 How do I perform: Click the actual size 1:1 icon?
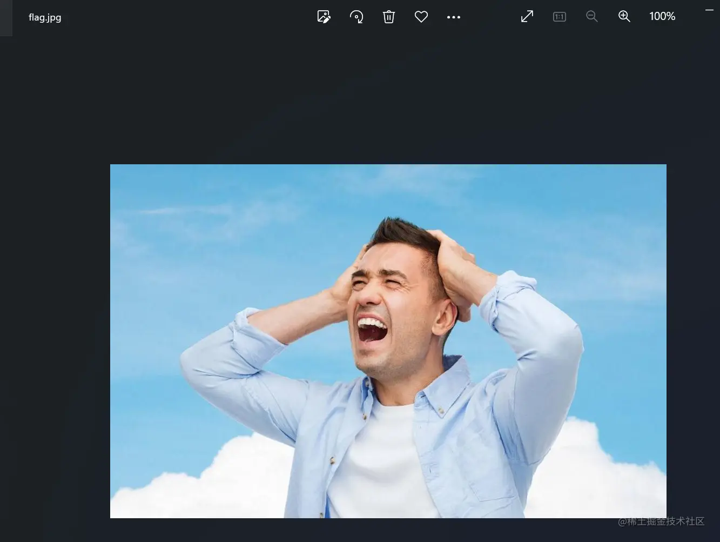560,17
